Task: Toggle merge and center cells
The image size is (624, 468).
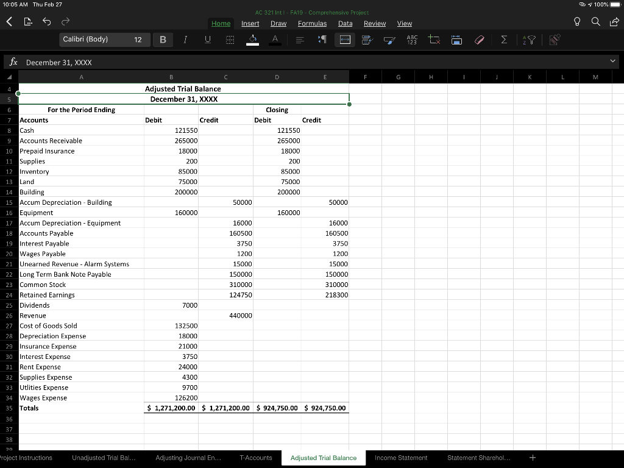Action: click(x=345, y=40)
